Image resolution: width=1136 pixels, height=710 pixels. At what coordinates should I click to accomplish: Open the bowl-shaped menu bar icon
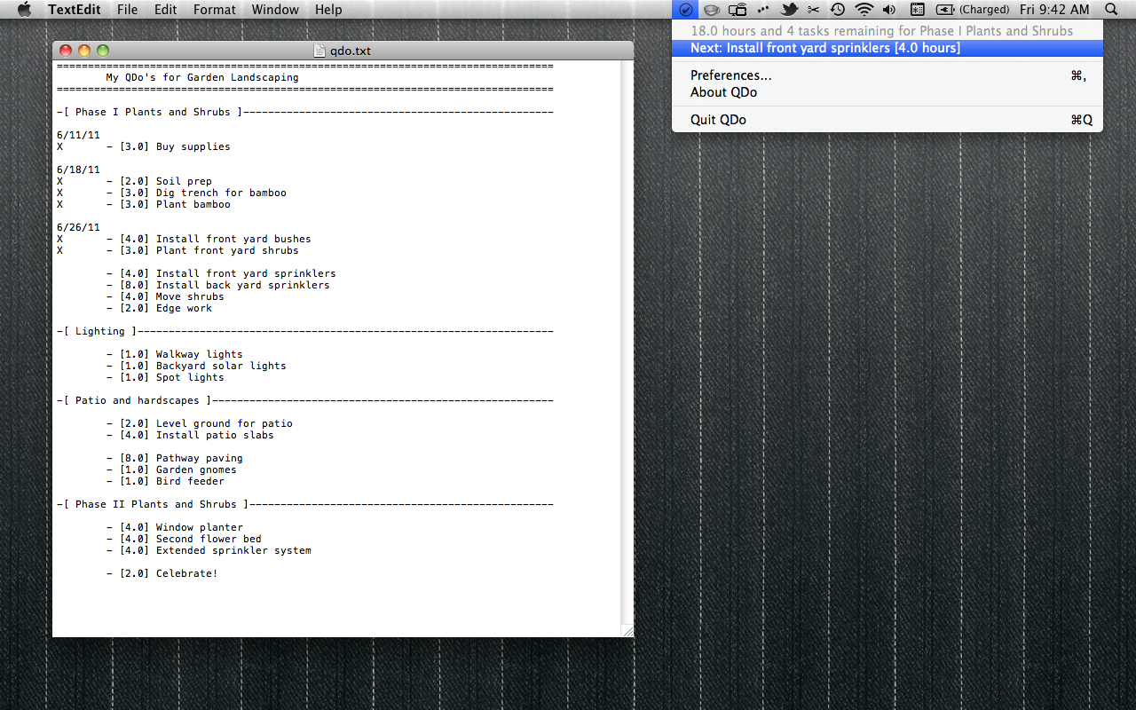point(711,10)
